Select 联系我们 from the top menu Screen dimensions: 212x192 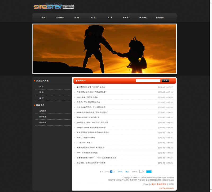coord(143,18)
